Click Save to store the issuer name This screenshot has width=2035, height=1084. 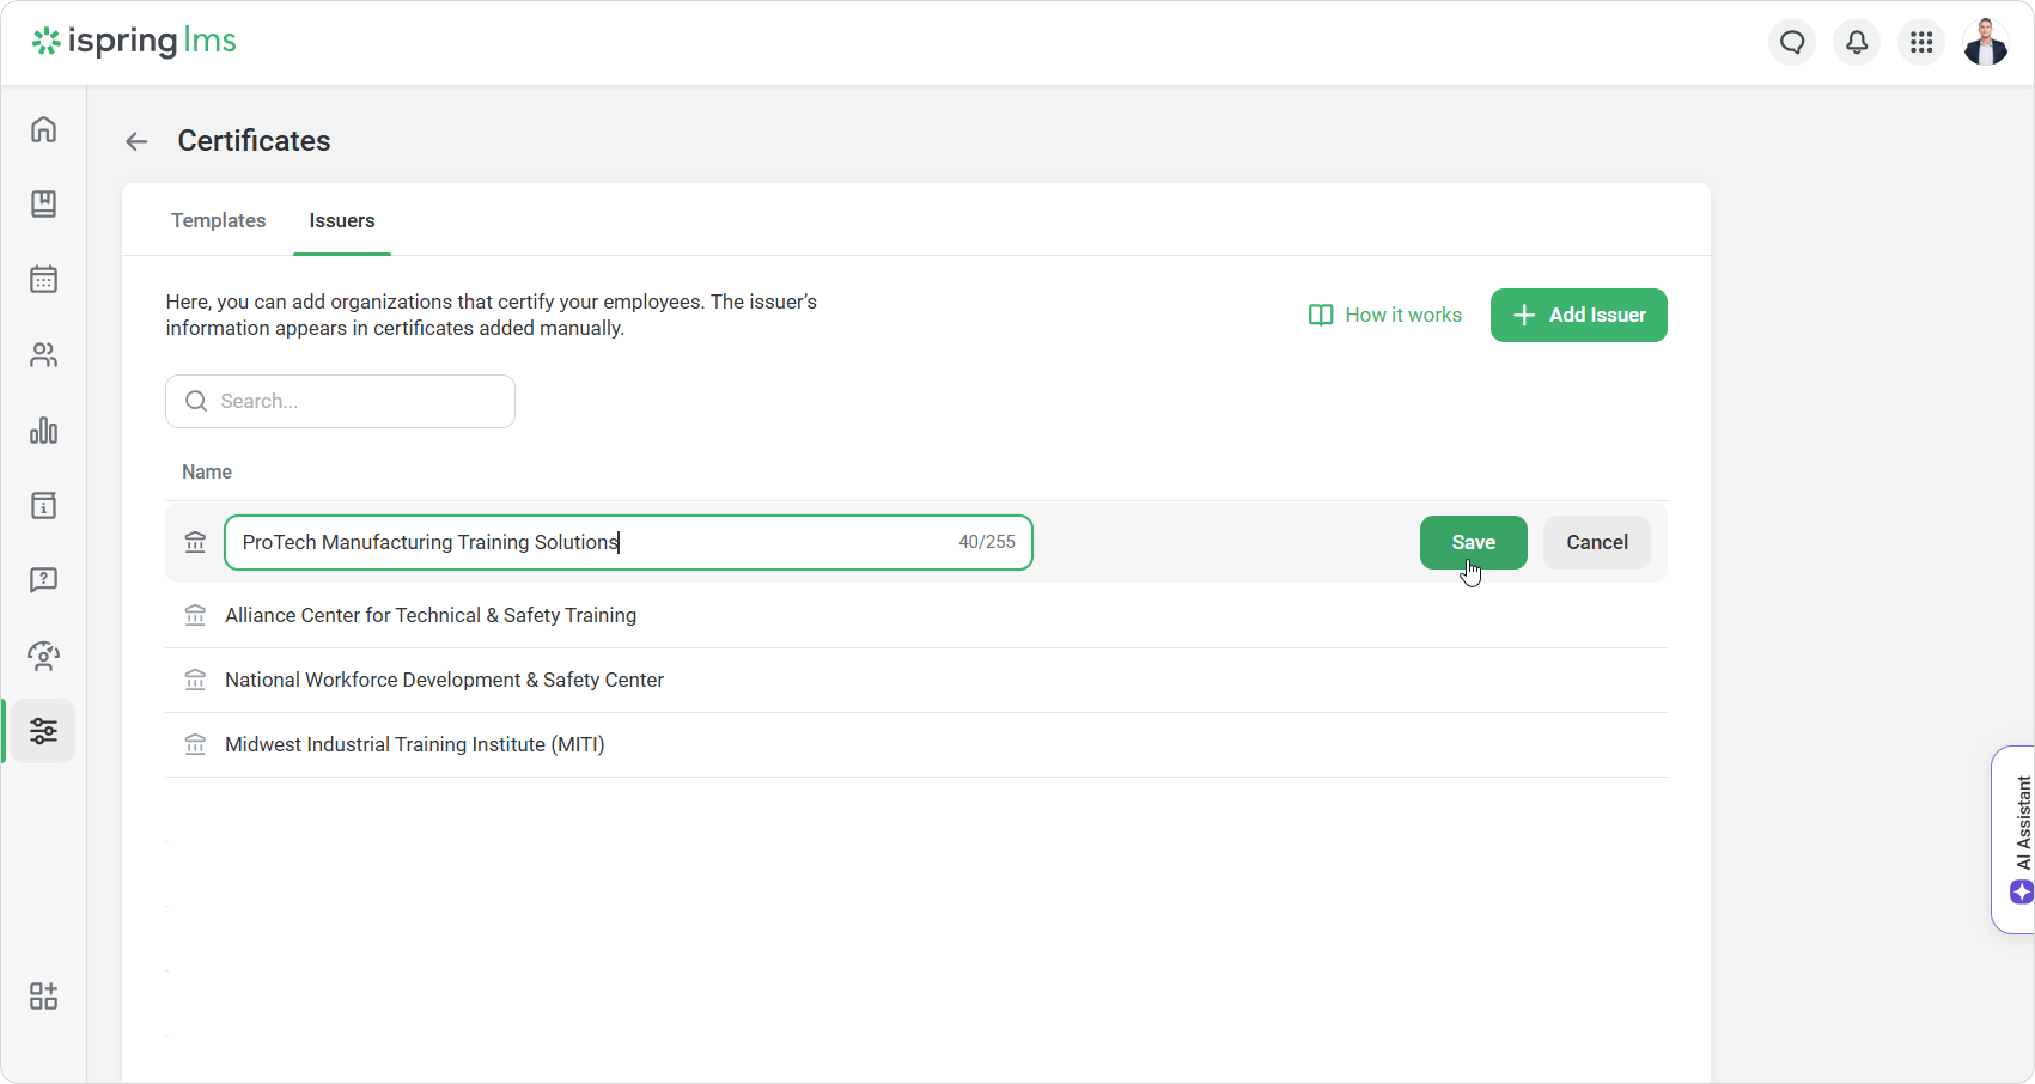pyautogui.click(x=1473, y=543)
